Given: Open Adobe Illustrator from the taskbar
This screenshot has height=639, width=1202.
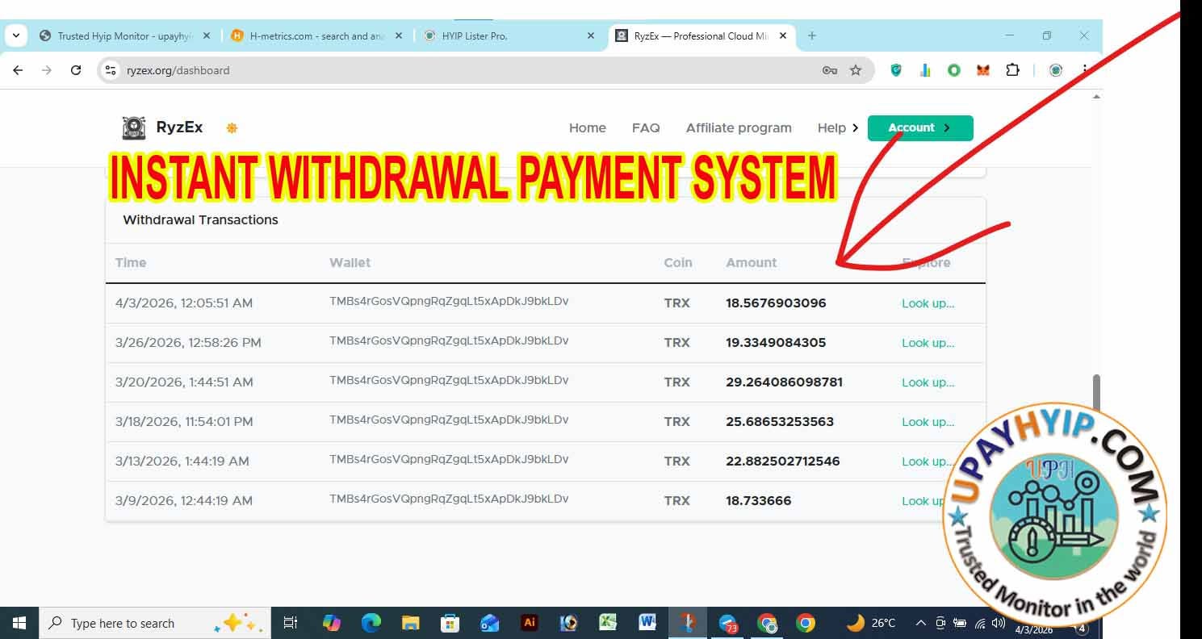Looking at the screenshot, I should 530,623.
